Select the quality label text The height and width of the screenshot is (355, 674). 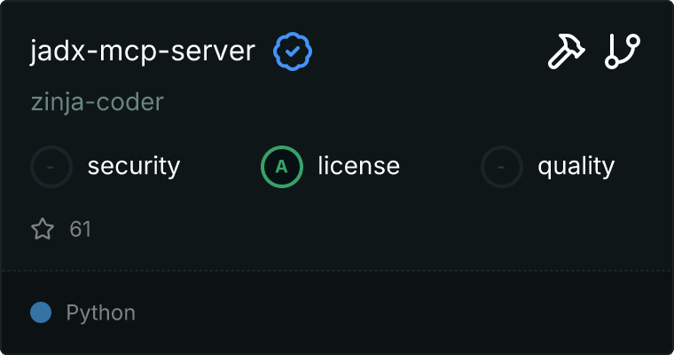[x=576, y=166]
